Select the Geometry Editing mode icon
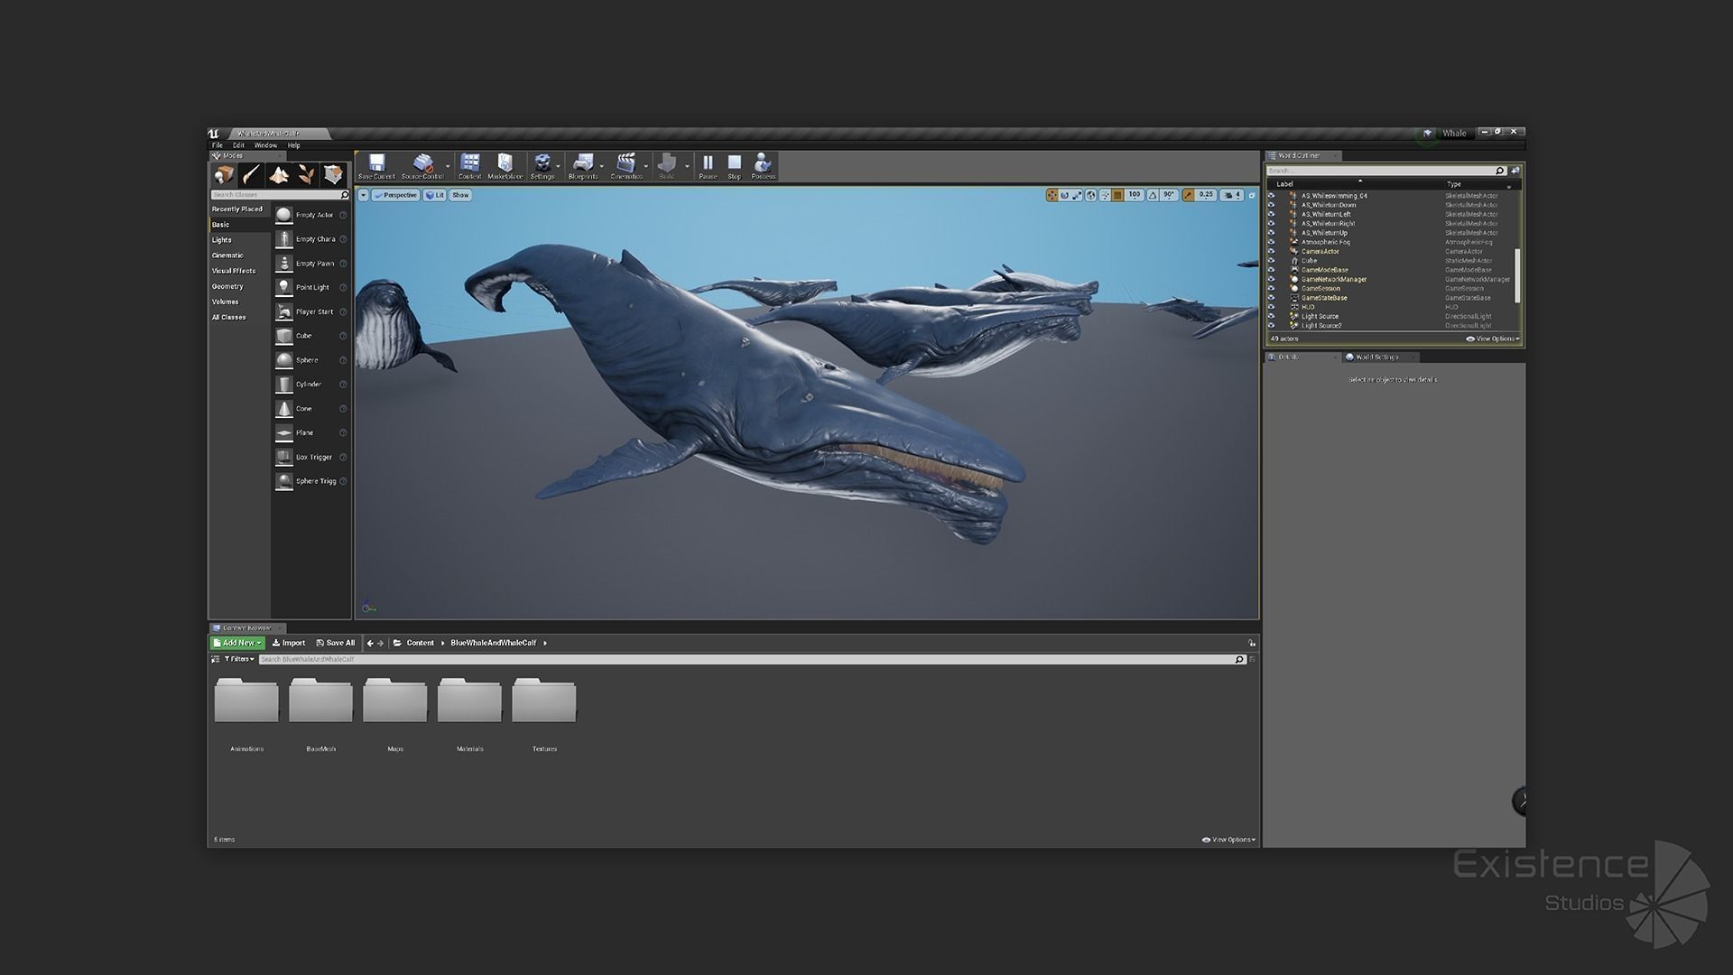1733x975 pixels. pyautogui.click(x=334, y=174)
